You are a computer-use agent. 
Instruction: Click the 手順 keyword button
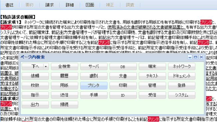94,95
